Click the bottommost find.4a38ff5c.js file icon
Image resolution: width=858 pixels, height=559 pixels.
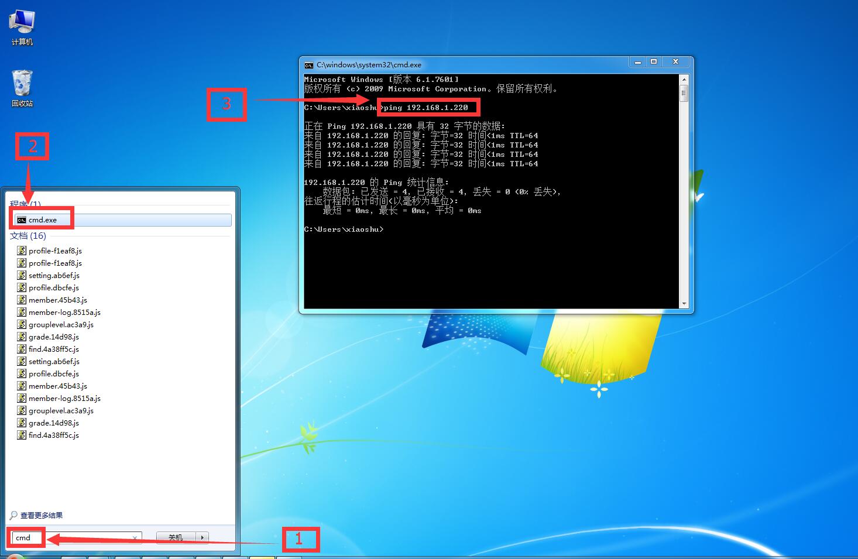(22, 435)
